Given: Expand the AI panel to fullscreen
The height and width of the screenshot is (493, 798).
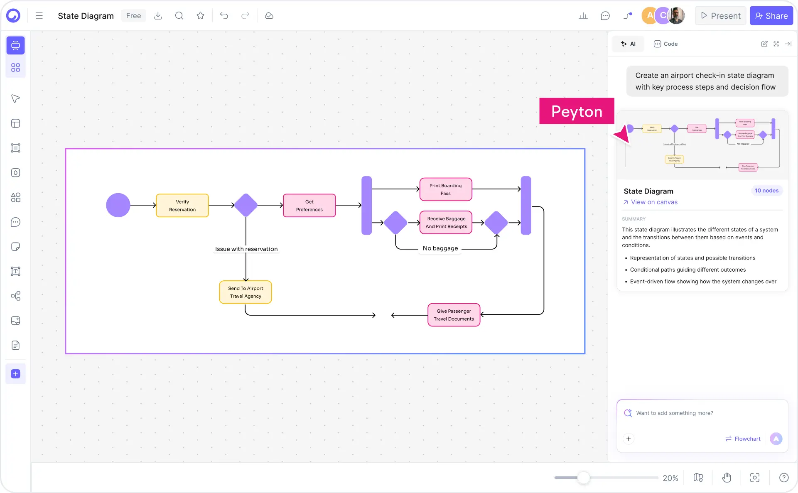Looking at the screenshot, I should (776, 44).
